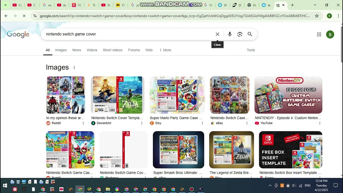Stop loading the page

[24, 16]
